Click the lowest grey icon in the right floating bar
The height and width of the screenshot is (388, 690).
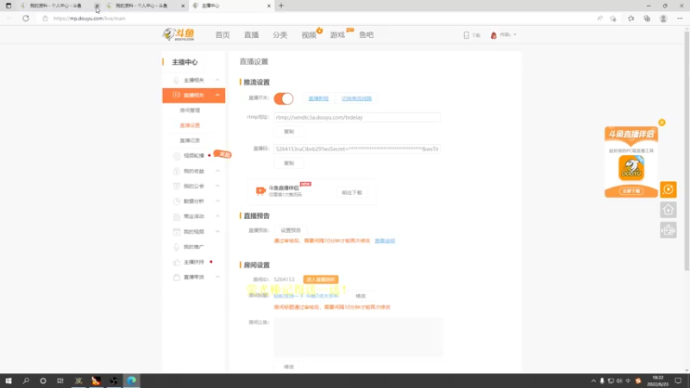(x=668, y=230)
